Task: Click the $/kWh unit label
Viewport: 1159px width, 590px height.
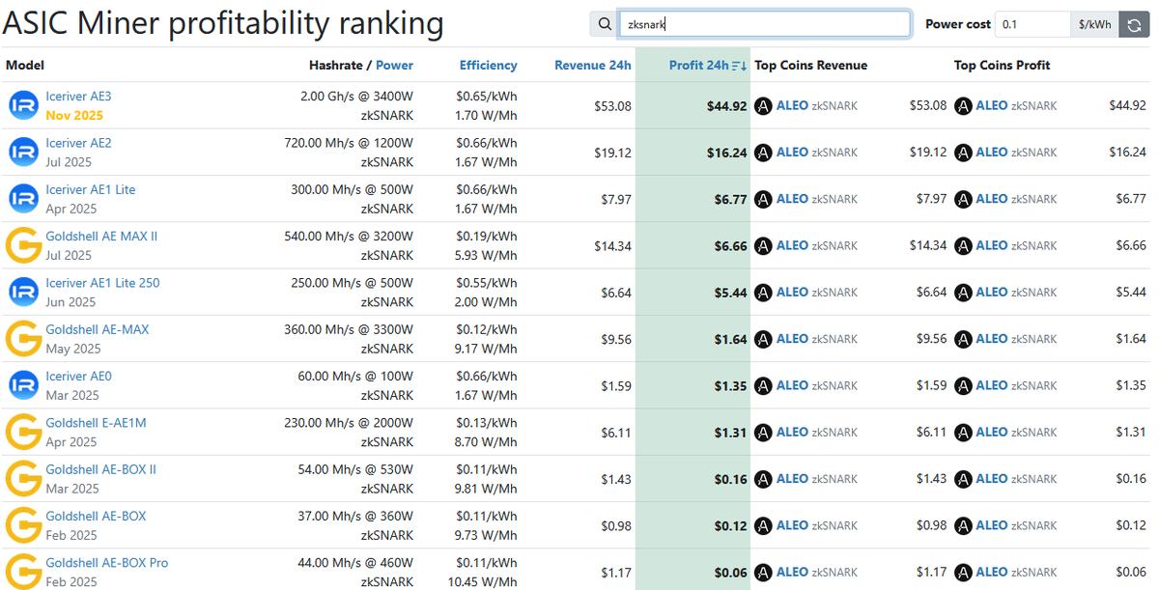Action: (1094, 24)
